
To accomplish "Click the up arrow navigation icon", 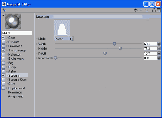I will 147,10.
